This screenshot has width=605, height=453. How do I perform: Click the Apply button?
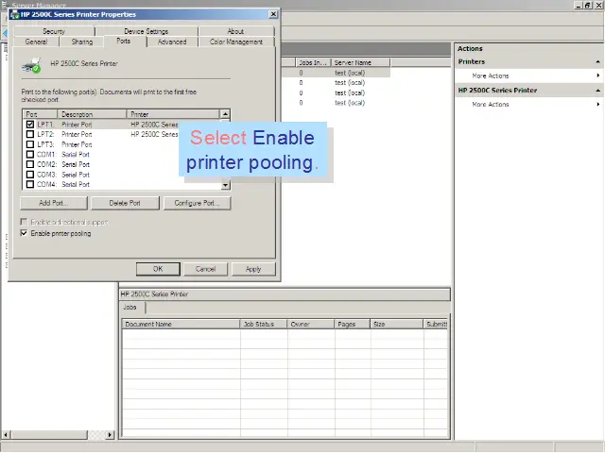point(253,269)
